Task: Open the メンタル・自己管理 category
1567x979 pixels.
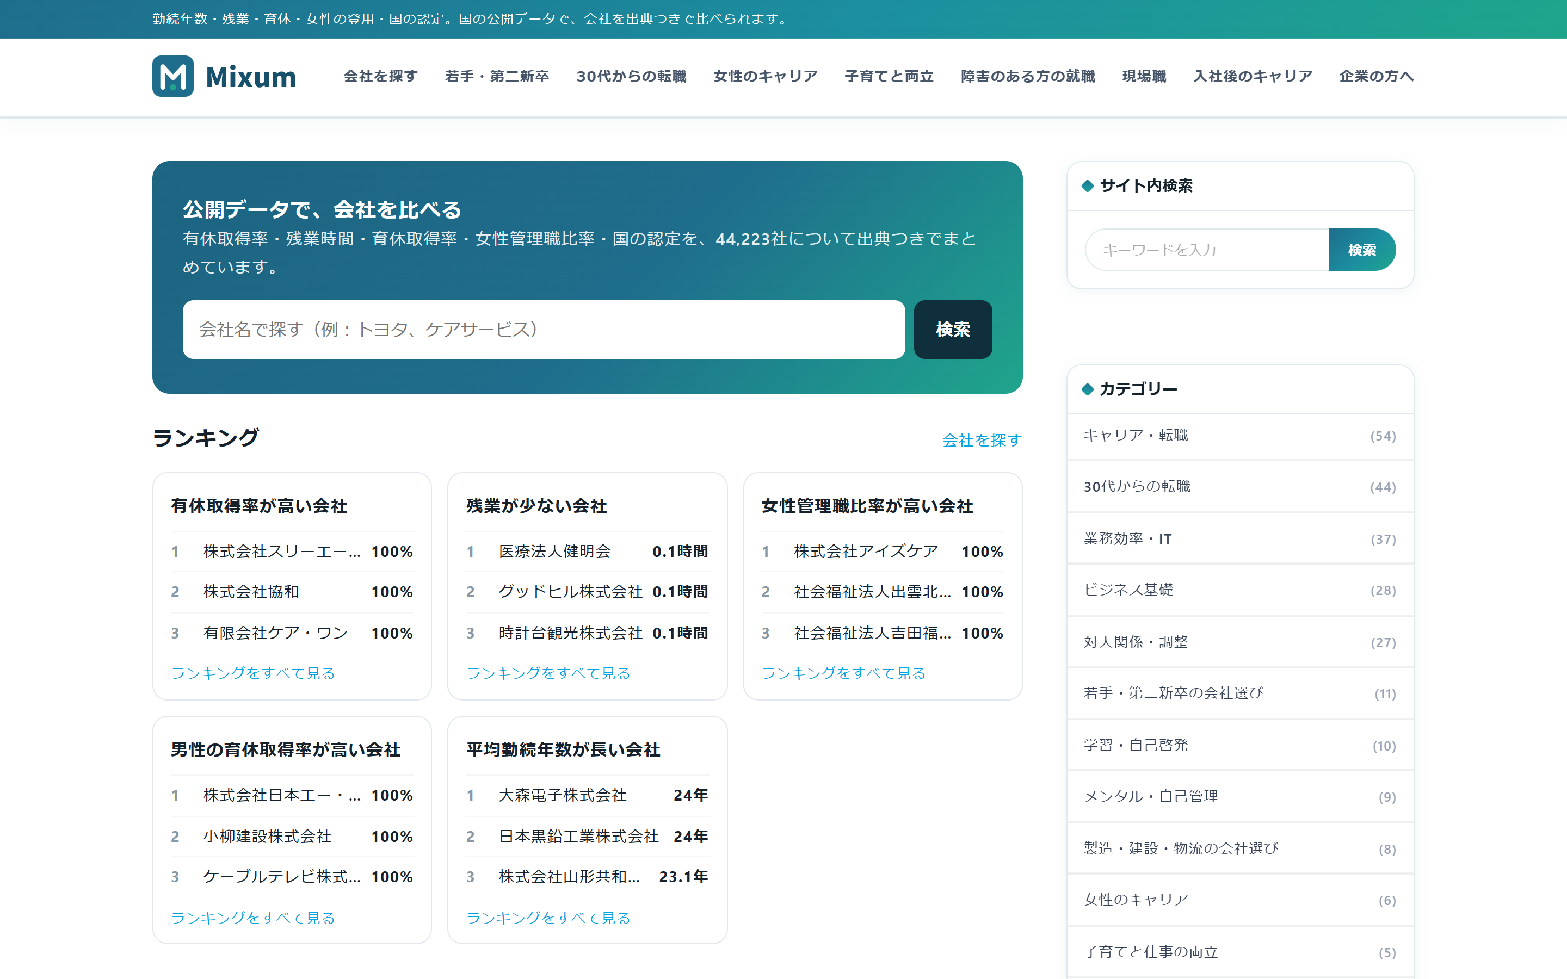Action: [x=1240, y=796]
